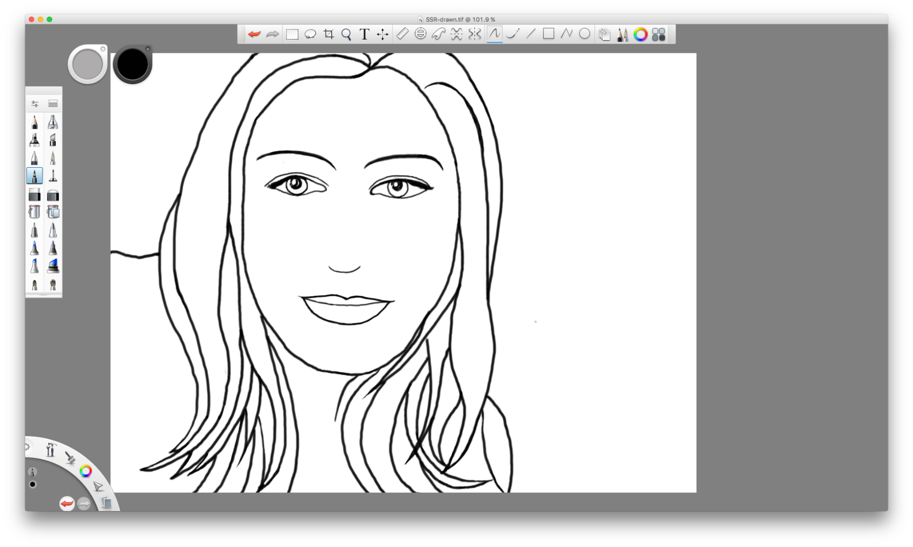Click the black color puck
913x547 pixels.
point(133,64)
